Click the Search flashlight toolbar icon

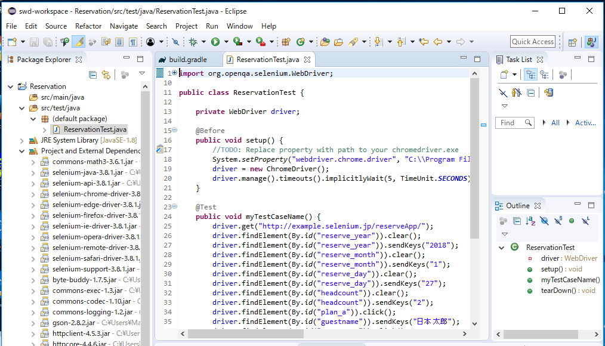point(353,42)
